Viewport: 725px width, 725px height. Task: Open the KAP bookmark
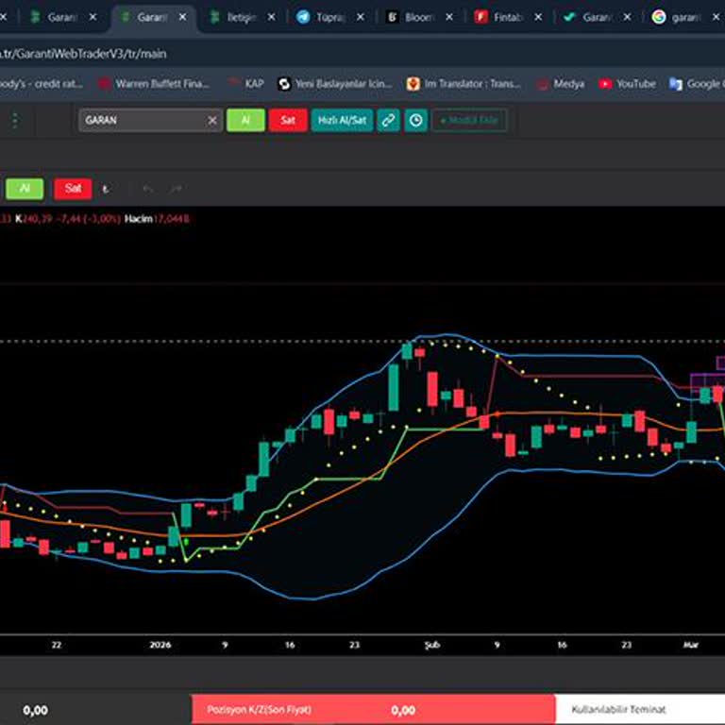[x=247, y=84]
